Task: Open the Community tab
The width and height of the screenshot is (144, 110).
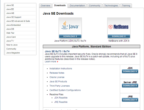Action: pyautogui.click(x=95, y=6)
